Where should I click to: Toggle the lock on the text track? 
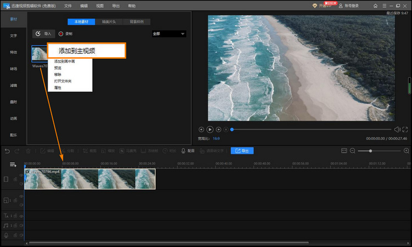coord(15,216)
